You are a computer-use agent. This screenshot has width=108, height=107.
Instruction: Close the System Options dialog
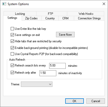[104, 4]
